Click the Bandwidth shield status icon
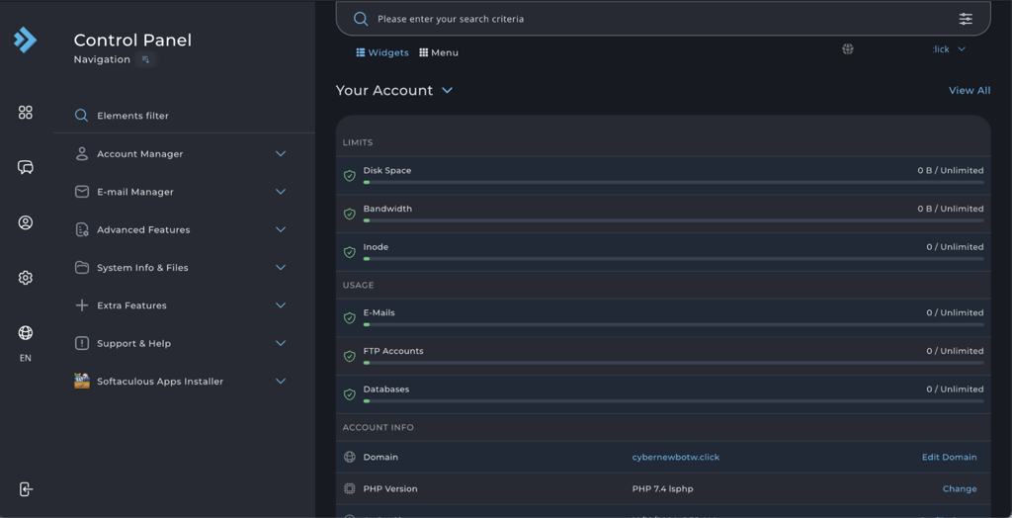The image size is (1012, 518). (x=350, y=214)
